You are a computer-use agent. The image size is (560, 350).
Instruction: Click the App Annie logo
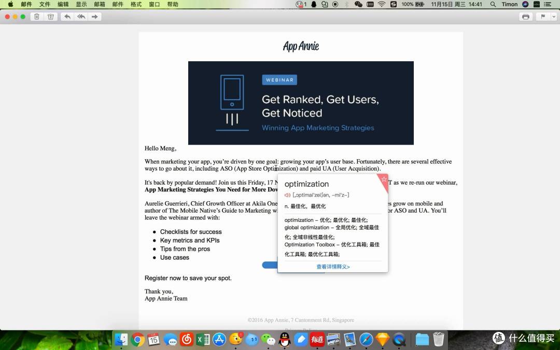pos(301,46)
